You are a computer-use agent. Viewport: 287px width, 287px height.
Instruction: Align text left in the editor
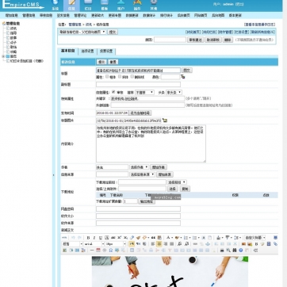[153, 244]
